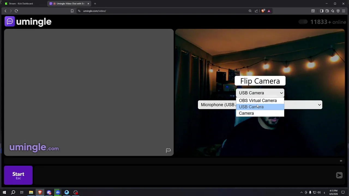
Task: Click the umingle header logo text
Action: [34, 22]
